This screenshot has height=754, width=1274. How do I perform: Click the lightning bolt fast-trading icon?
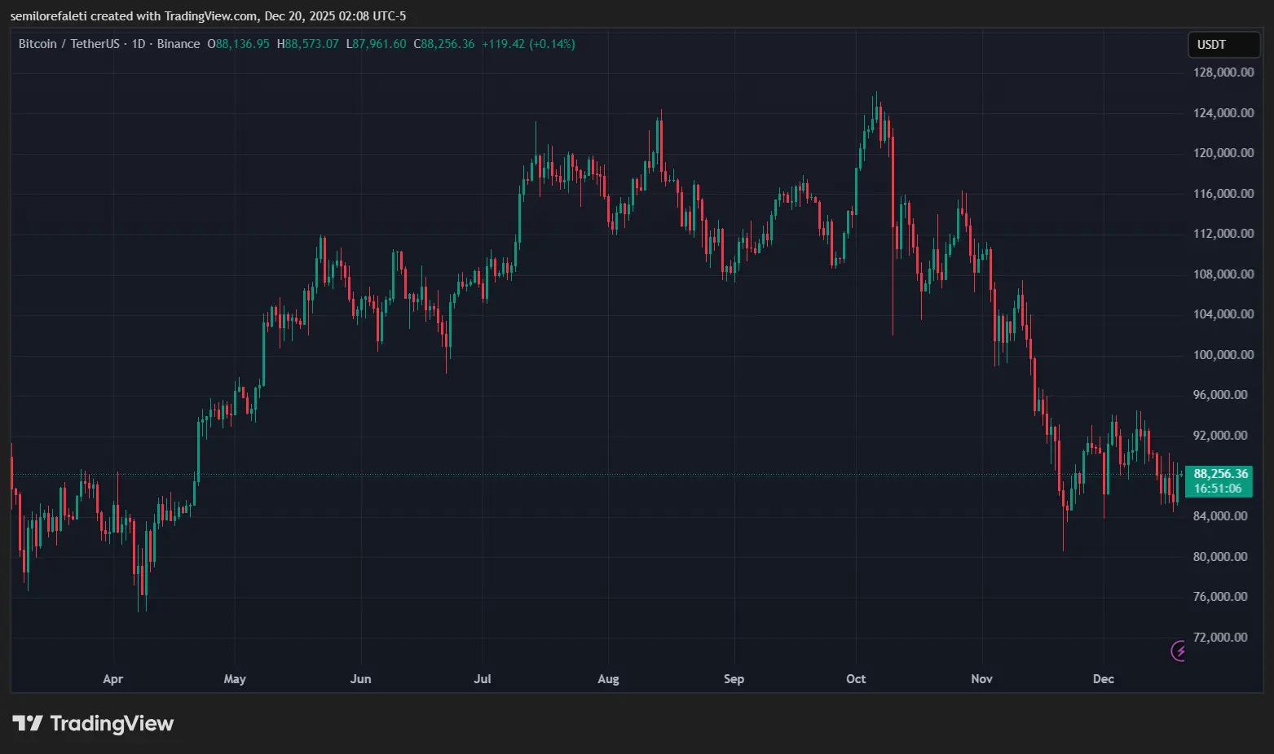1177,651
